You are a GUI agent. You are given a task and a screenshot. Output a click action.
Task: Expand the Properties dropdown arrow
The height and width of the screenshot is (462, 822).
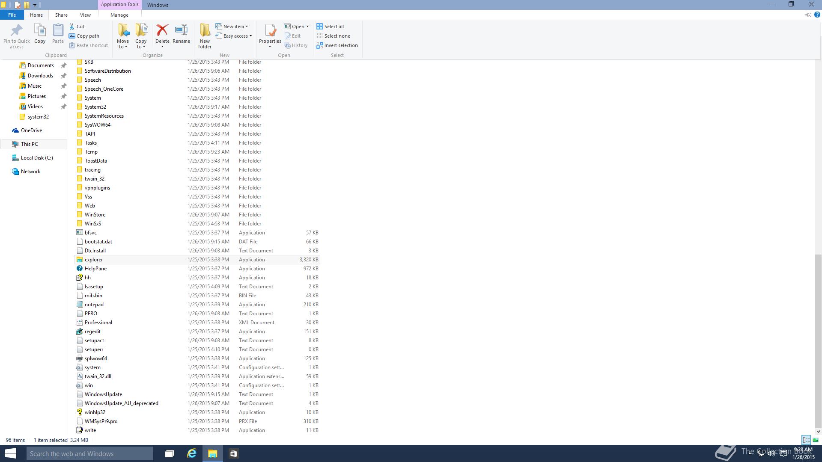point(270,46)
